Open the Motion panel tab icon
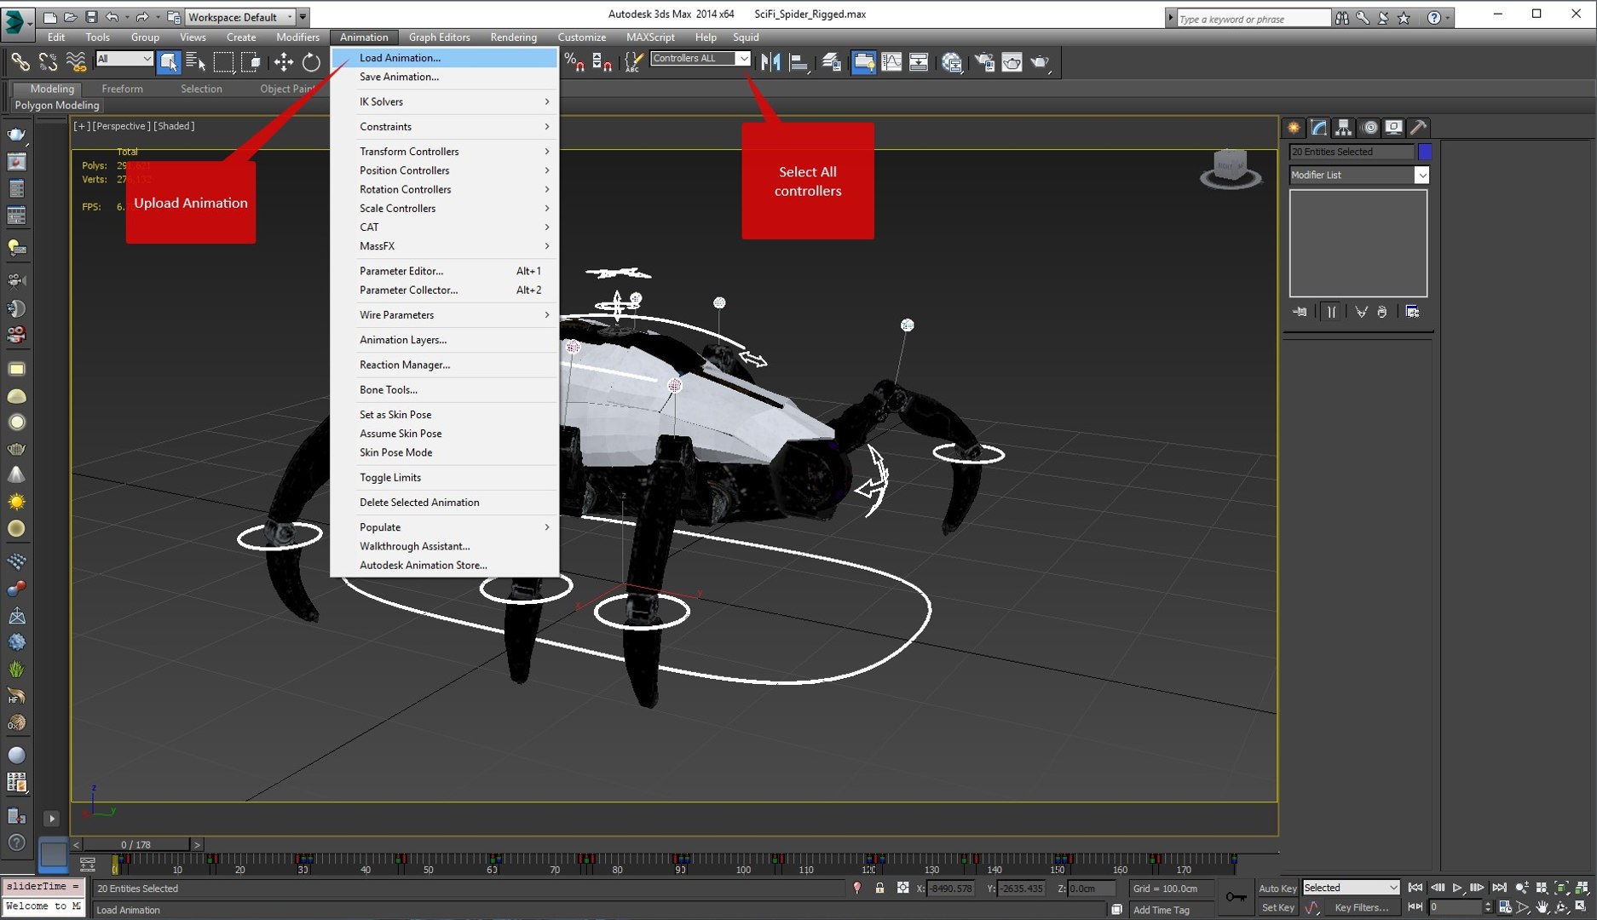Viewport: 1597px width, 920px height. pyautogui.click(x=1369, y=128)
